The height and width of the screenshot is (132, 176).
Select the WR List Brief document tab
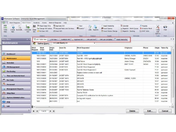tap(90, 39)
